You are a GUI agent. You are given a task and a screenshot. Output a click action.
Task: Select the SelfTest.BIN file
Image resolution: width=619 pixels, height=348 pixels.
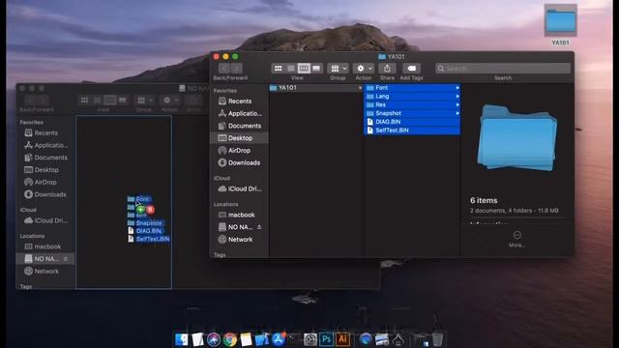[412, 130]
